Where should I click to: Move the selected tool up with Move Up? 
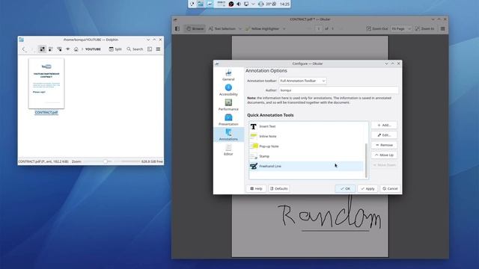click(x=384, y=155)
